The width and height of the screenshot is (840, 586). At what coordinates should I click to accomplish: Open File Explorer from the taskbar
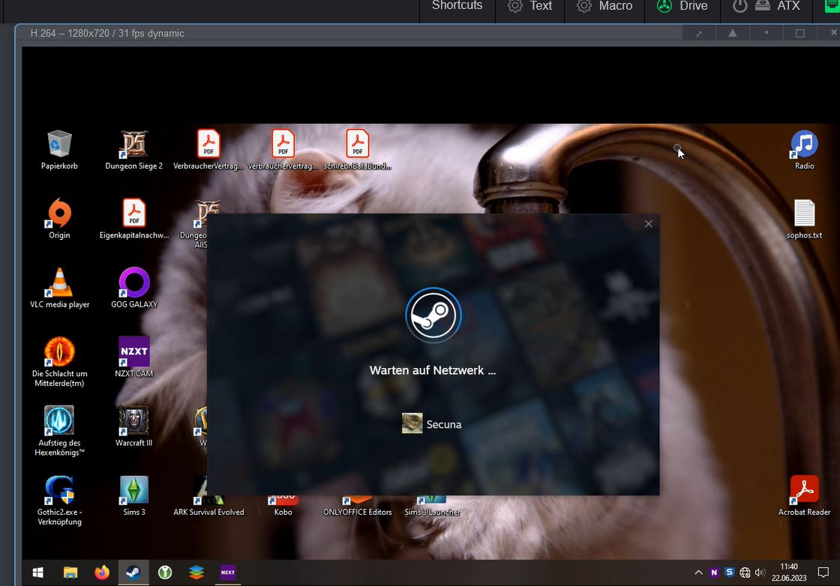click(70, 573)
